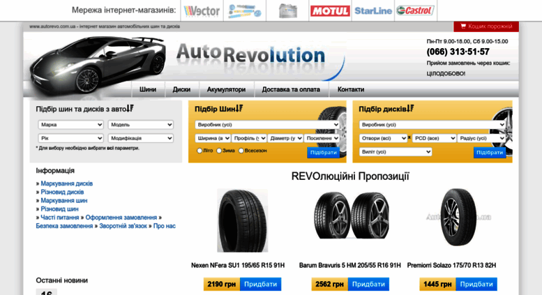Select the Зима tire season radio
Image resolution: width=542 pixels, height=295 pixels.
click(x=219, y=151)
